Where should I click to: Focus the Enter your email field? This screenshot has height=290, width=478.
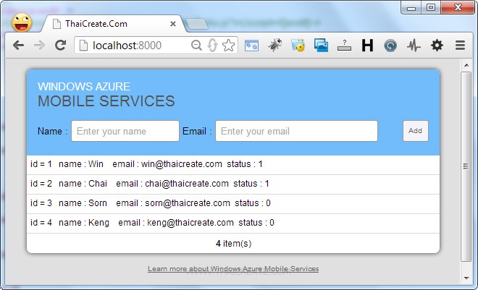297,131
